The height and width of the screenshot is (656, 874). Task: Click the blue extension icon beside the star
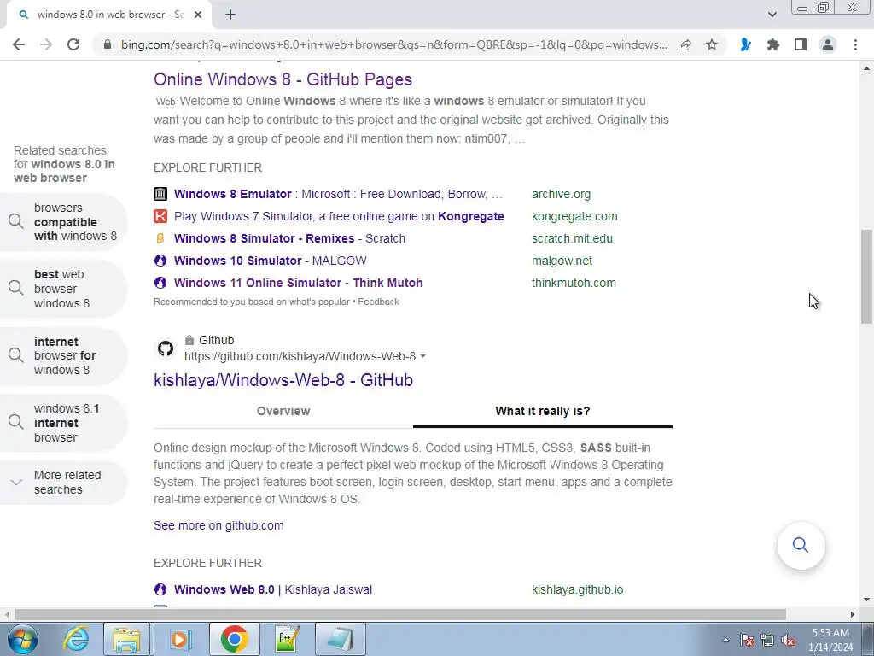(745, 44)
